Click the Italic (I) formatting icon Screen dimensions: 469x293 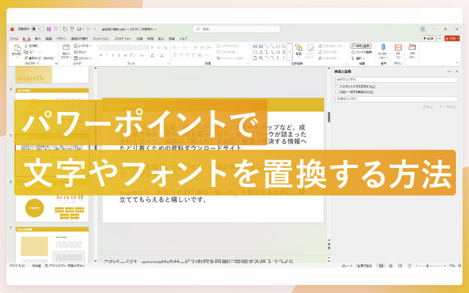(107, 55)
